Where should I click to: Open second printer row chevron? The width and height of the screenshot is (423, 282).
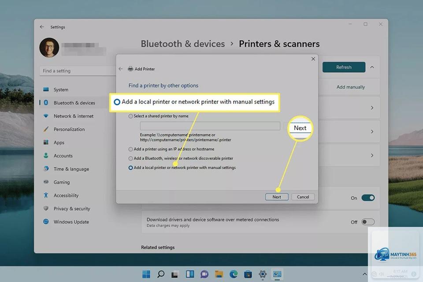click(x=372, y=132)
